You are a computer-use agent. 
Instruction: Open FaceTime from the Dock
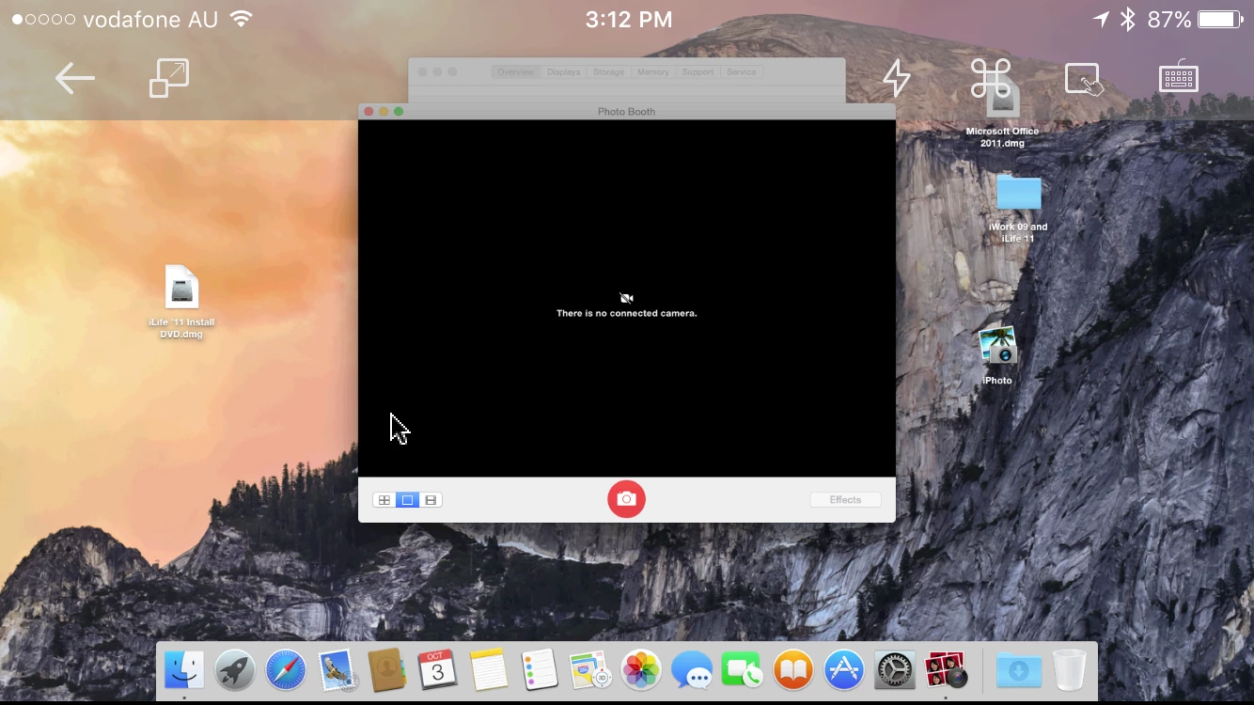click(743, 671)
